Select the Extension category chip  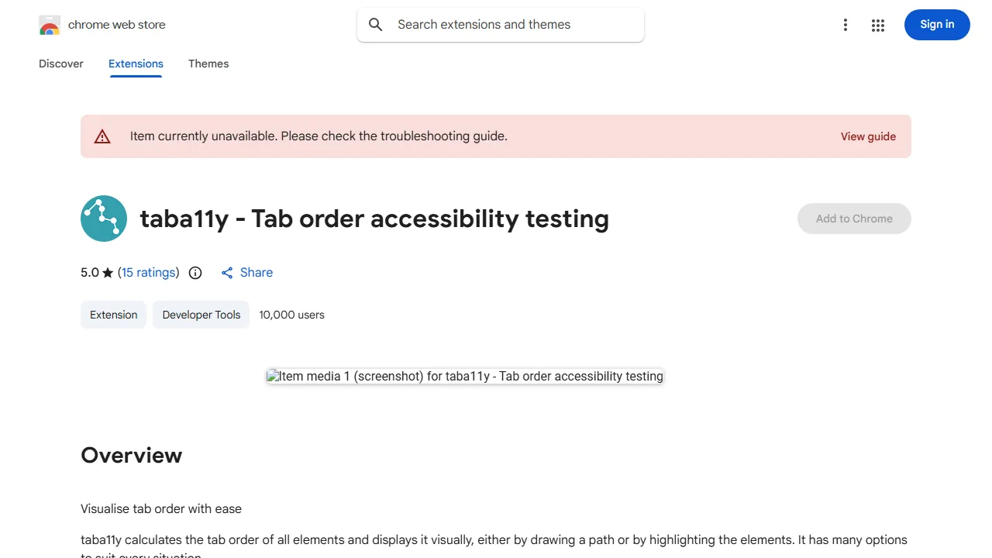point(113,315)
